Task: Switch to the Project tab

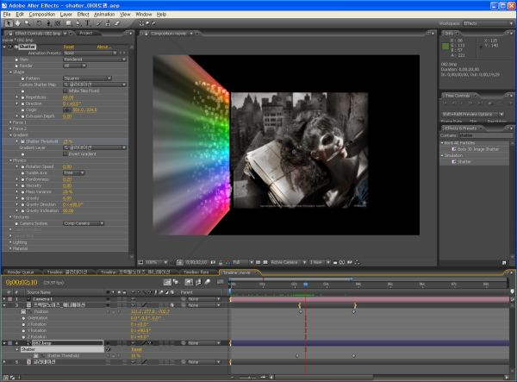Action: click(x=85, y=33)
